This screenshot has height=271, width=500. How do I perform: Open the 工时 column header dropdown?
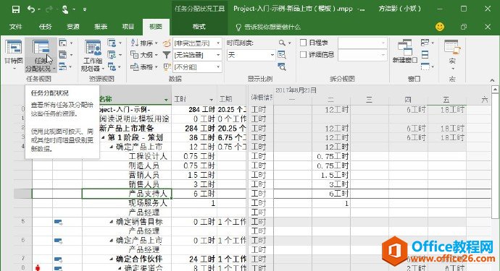point(211,100)
